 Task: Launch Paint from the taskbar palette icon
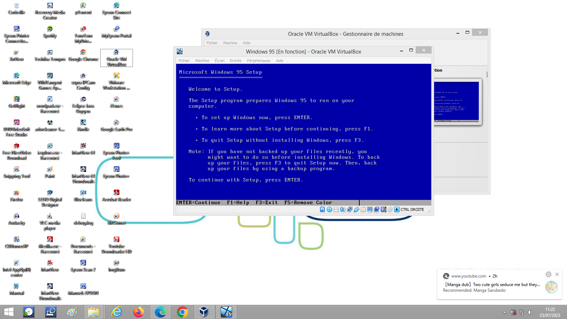[72, 312]
